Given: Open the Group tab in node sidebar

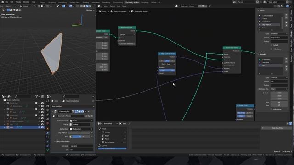Looking at the screenshot, I should [x=291, y=34].
